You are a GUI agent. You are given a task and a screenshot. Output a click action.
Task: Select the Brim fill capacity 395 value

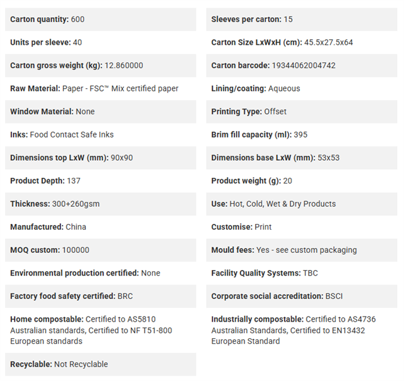pyautogui.click(x=300, y=134)
